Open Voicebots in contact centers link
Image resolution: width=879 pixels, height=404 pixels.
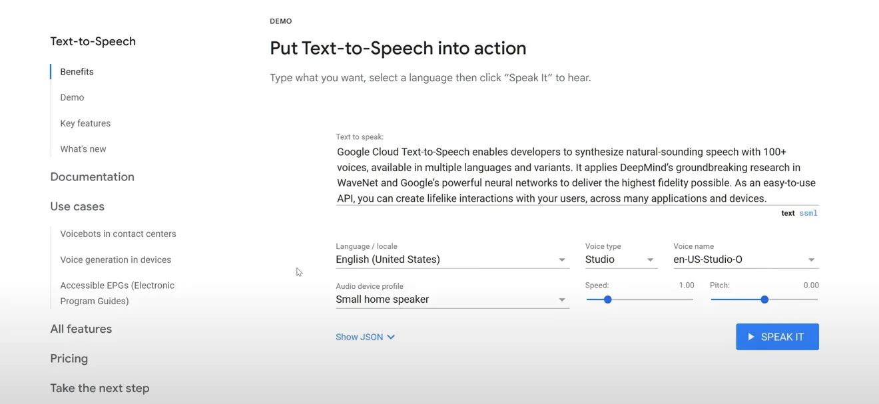[118, 234]
